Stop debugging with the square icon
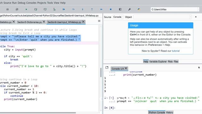The image size is (202, 114). 111,9
